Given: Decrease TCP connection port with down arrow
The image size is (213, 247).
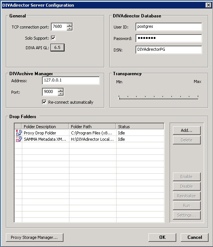Looking at the screenshot, I should tap(69, 29).
